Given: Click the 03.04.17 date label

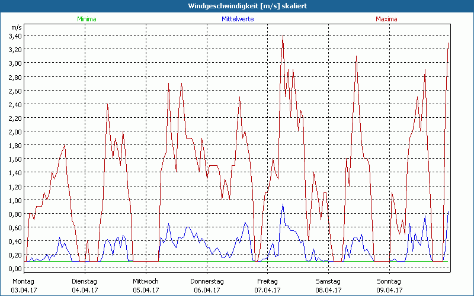Looking at the screenshot, I should click(24, 290).
